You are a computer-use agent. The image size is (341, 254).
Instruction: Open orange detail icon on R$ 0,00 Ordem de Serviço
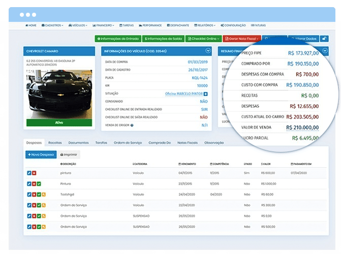[44, 216]
